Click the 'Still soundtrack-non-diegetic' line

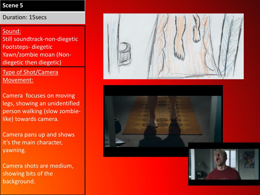point(40,39)
